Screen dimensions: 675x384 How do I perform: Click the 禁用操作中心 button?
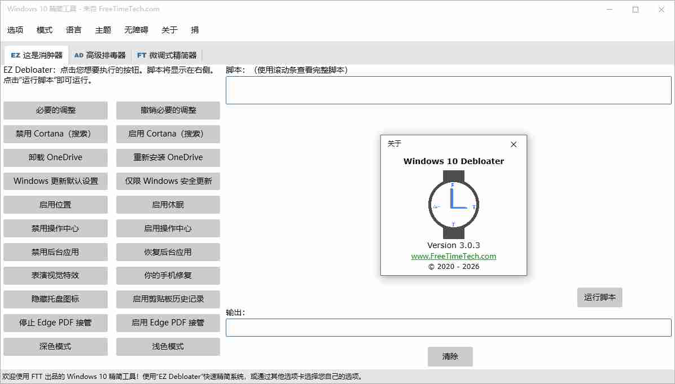55,228
